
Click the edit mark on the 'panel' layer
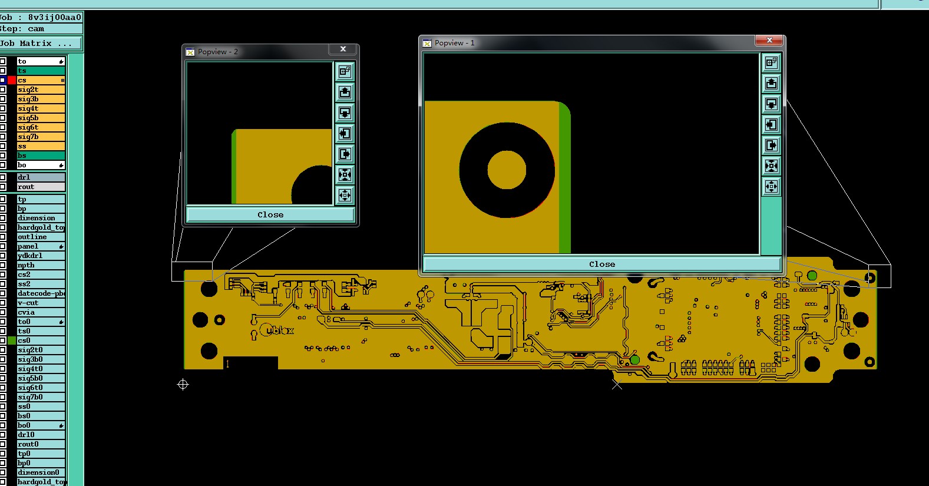[61, 246]
